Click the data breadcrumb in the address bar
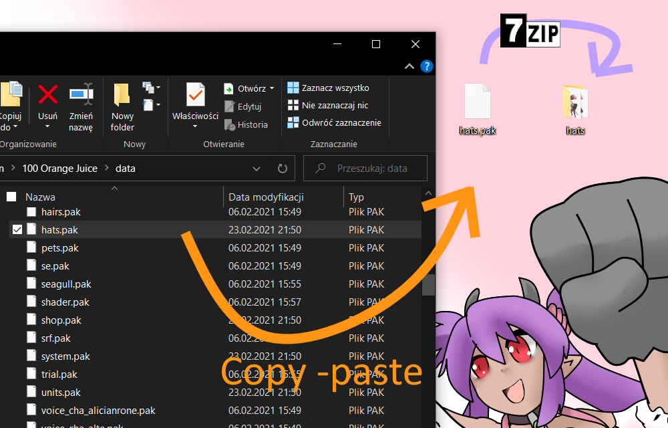The image size is (668, 428). (126, 169)
